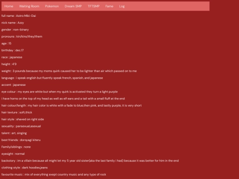Click the gender non-binary text
Screen dimensions: 239x179
coord(15,30)
